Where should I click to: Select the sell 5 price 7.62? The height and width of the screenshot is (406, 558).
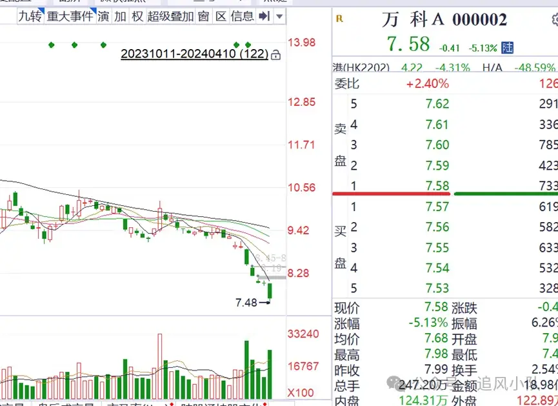point(437,104)
